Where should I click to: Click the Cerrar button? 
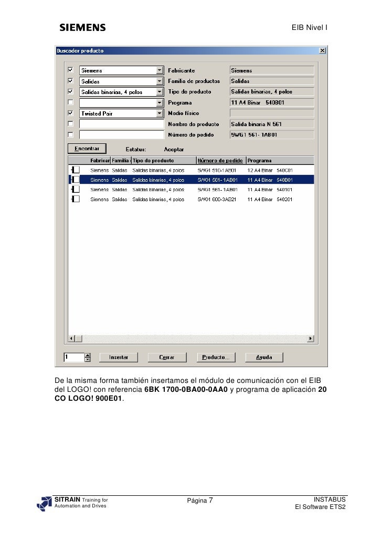[167, 358]
